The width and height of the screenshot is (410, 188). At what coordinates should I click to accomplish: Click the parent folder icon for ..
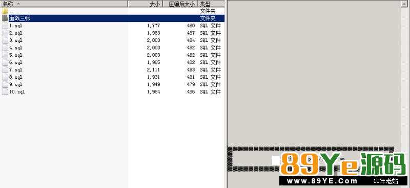pyautogui.click(x=5, y=11)
